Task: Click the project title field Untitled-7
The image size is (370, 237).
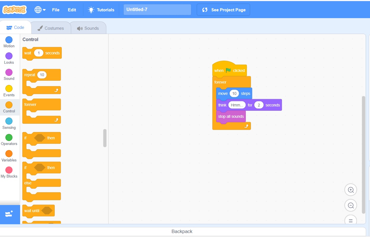Action: 157,10
